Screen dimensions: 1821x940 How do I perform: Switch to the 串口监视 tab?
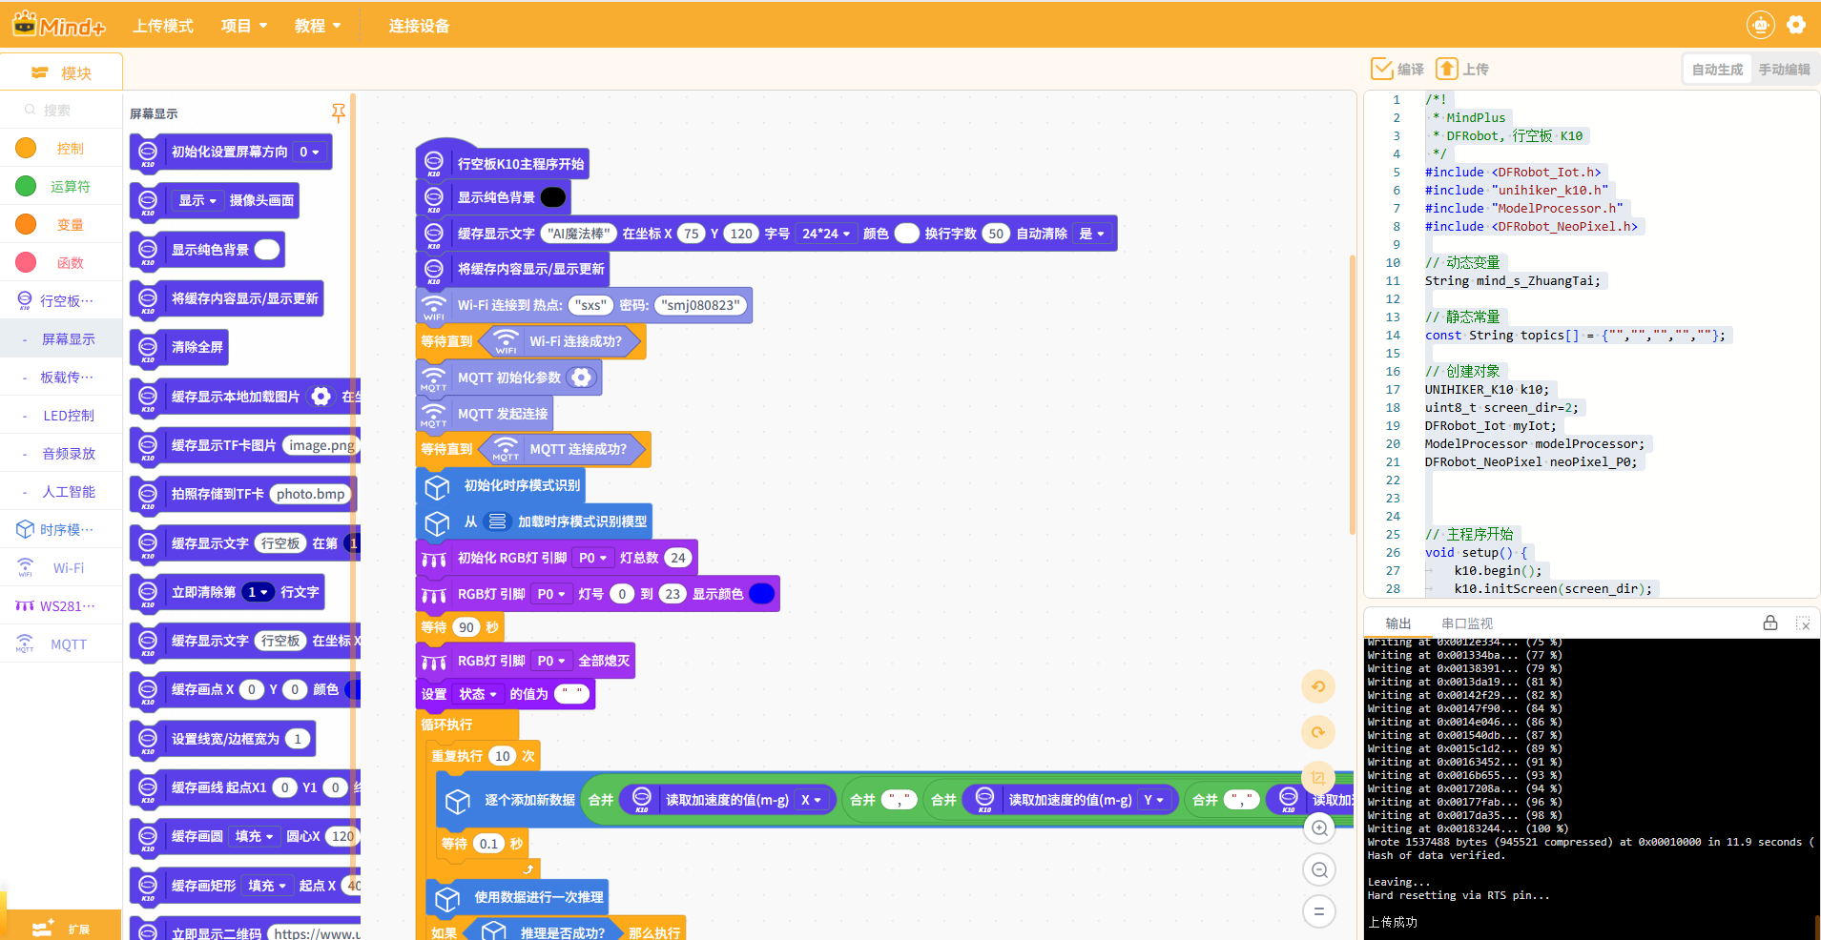click(x=1466, y=623)
